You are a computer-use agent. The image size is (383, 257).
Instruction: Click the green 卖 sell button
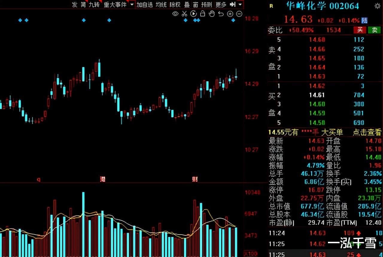click(x=374, y=30)
